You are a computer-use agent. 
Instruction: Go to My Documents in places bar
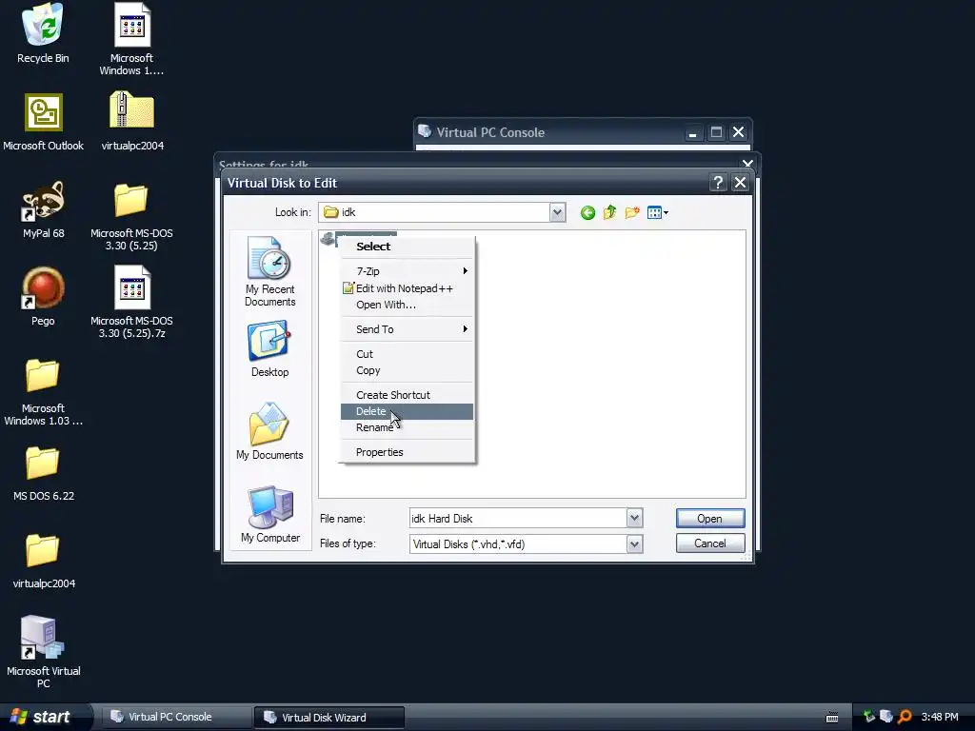[269, 431]
